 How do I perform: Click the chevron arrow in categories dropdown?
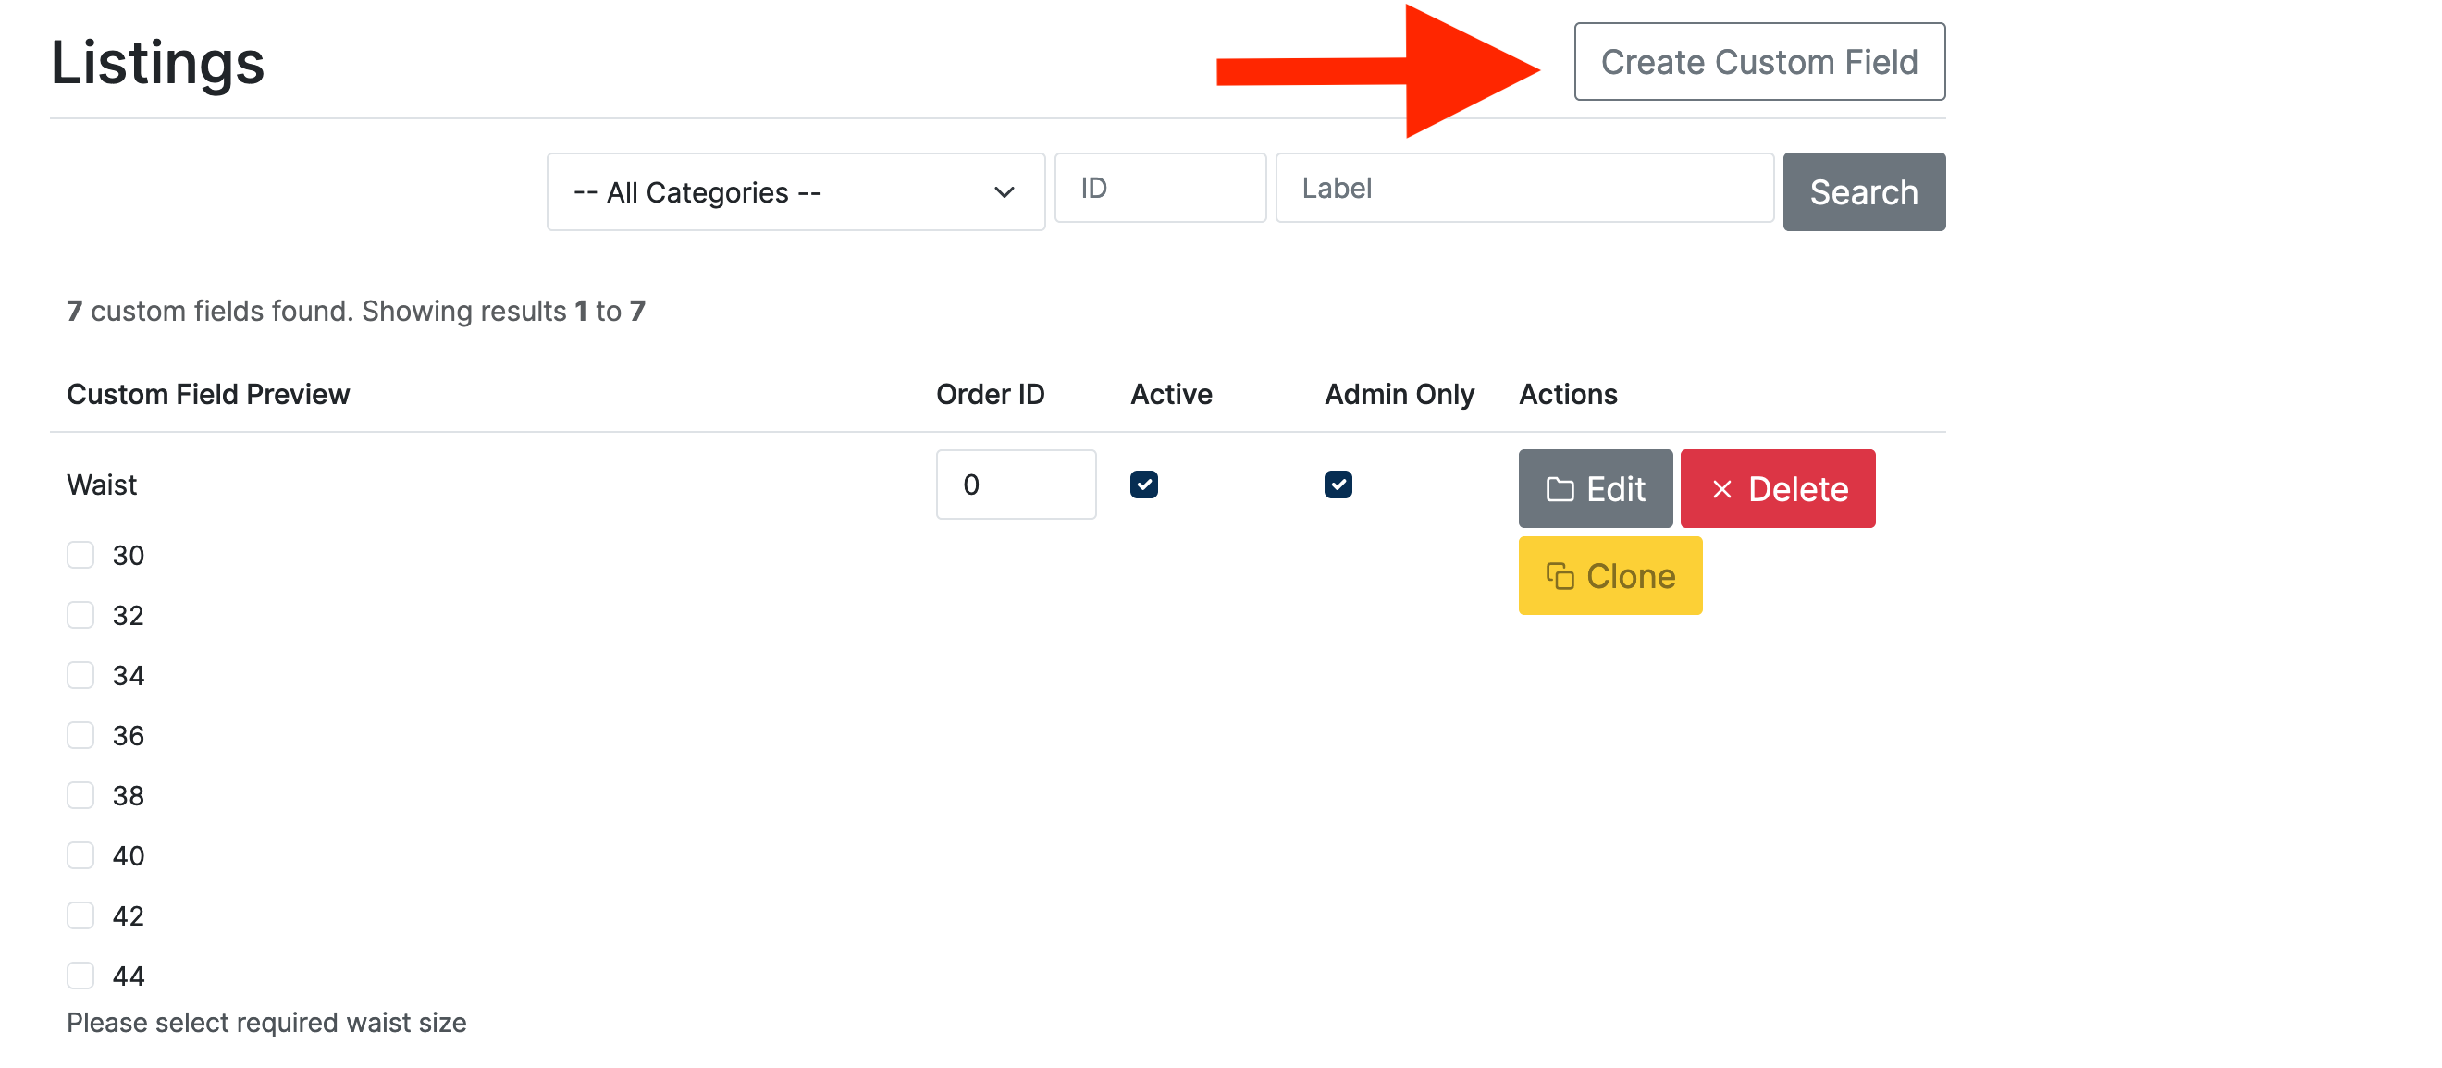coord(1004,192)
